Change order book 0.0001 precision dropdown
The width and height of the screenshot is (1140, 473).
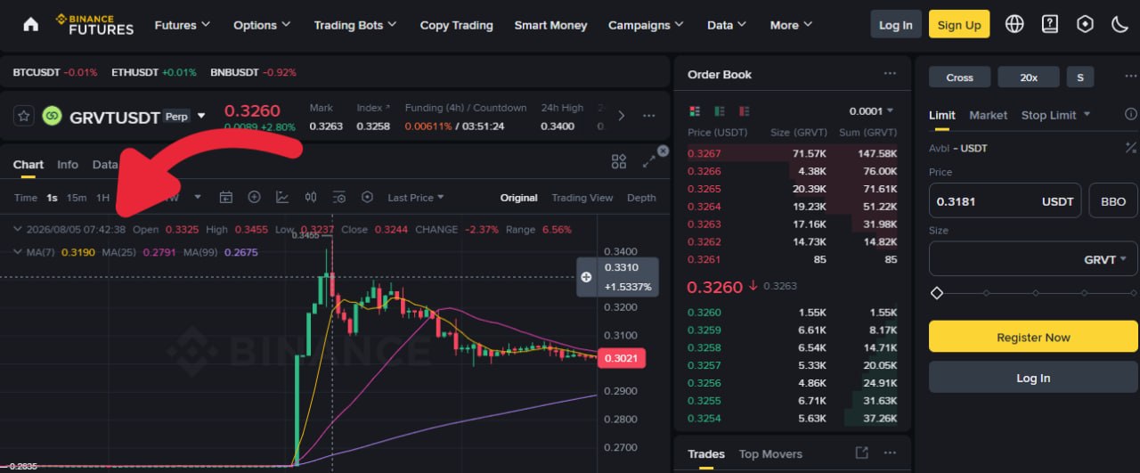(x=871, y=111)
